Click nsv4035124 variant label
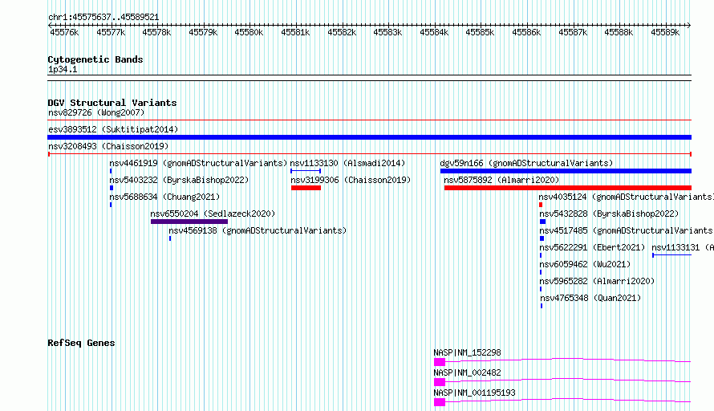The height and width of the screenshot is (411, 714). [626, 197]
